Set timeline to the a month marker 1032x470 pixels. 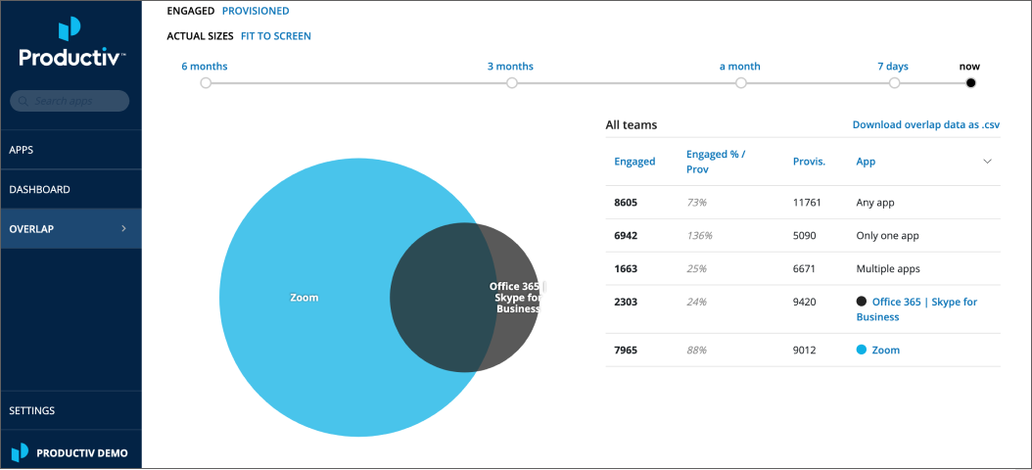[741, 83]
